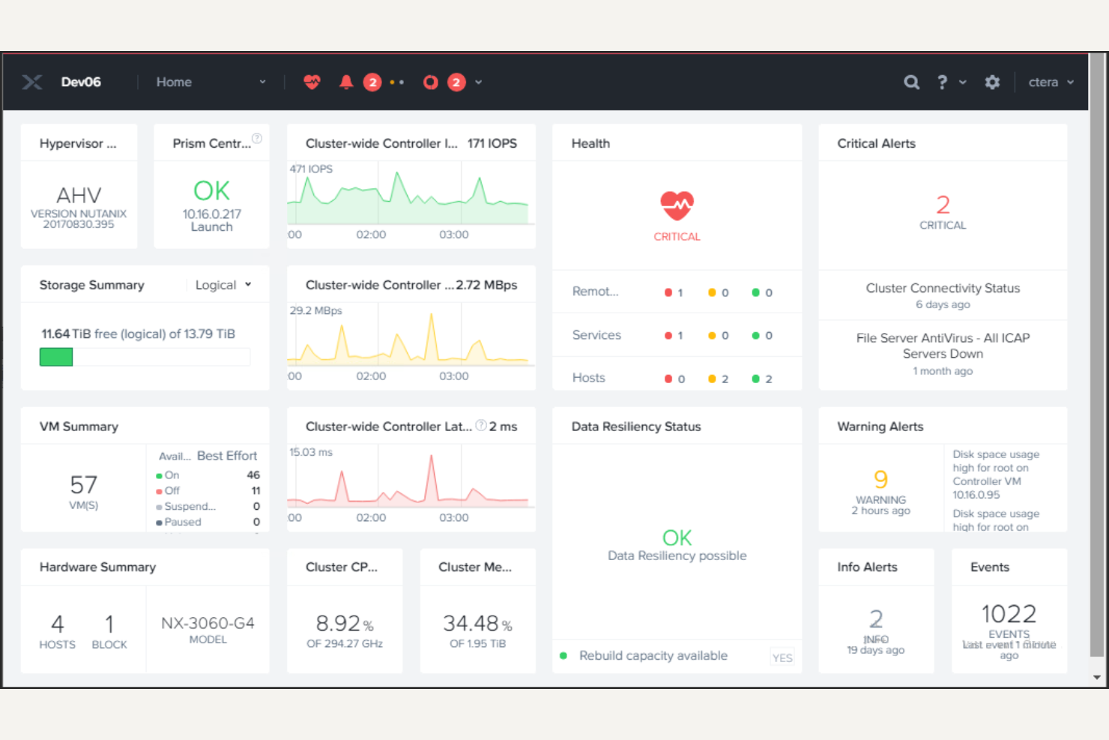Click the storage usage progress bar
The width and height of the screenshot is (1109, 740).
pyautogui.click(x=144, y=357)
